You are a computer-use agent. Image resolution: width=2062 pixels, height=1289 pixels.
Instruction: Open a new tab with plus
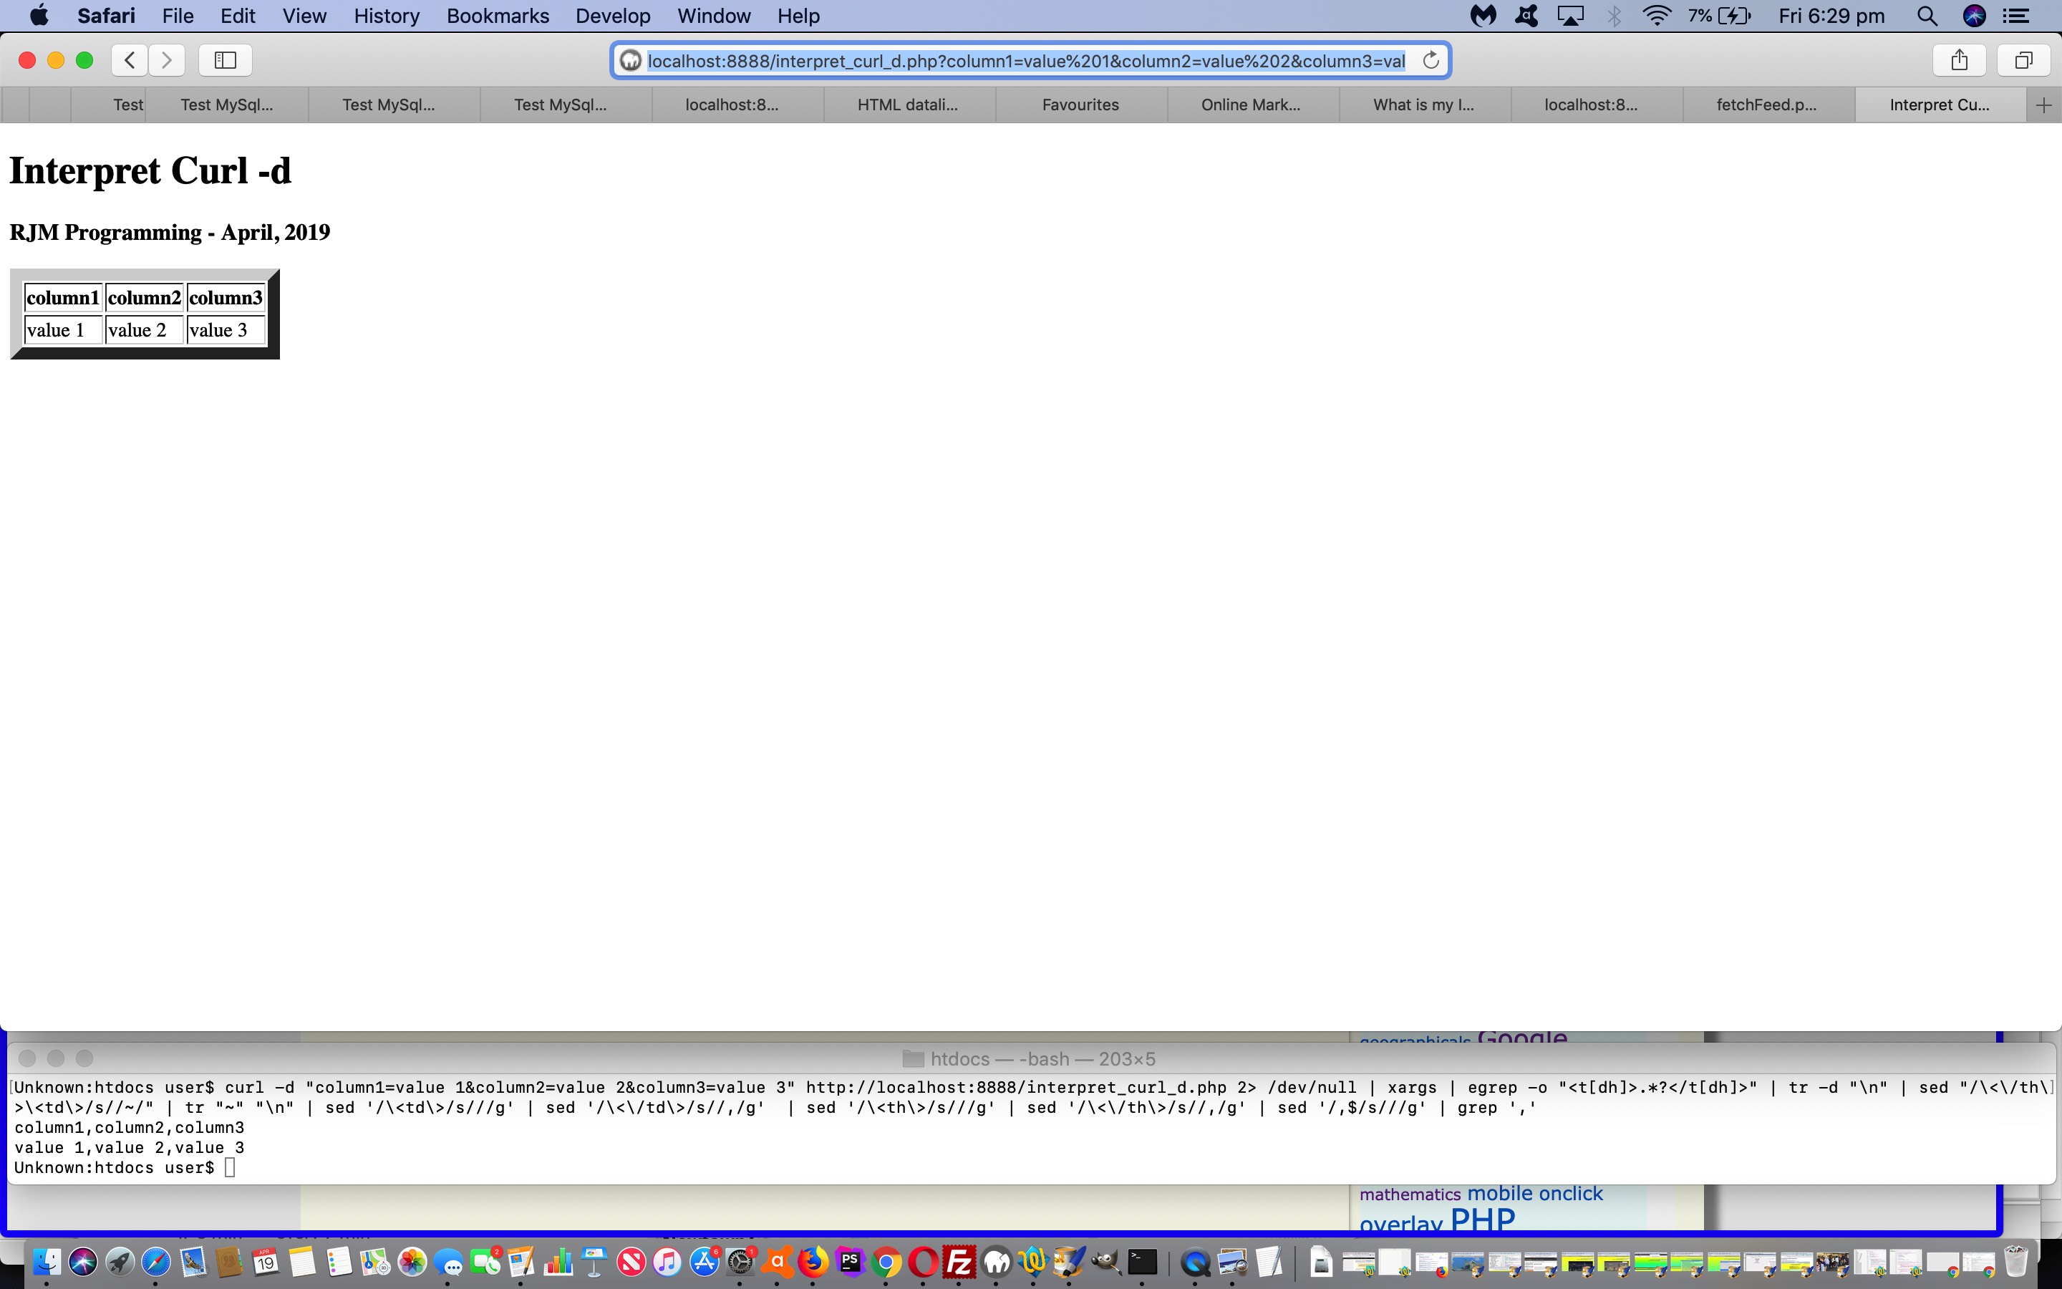(2043, 105)
